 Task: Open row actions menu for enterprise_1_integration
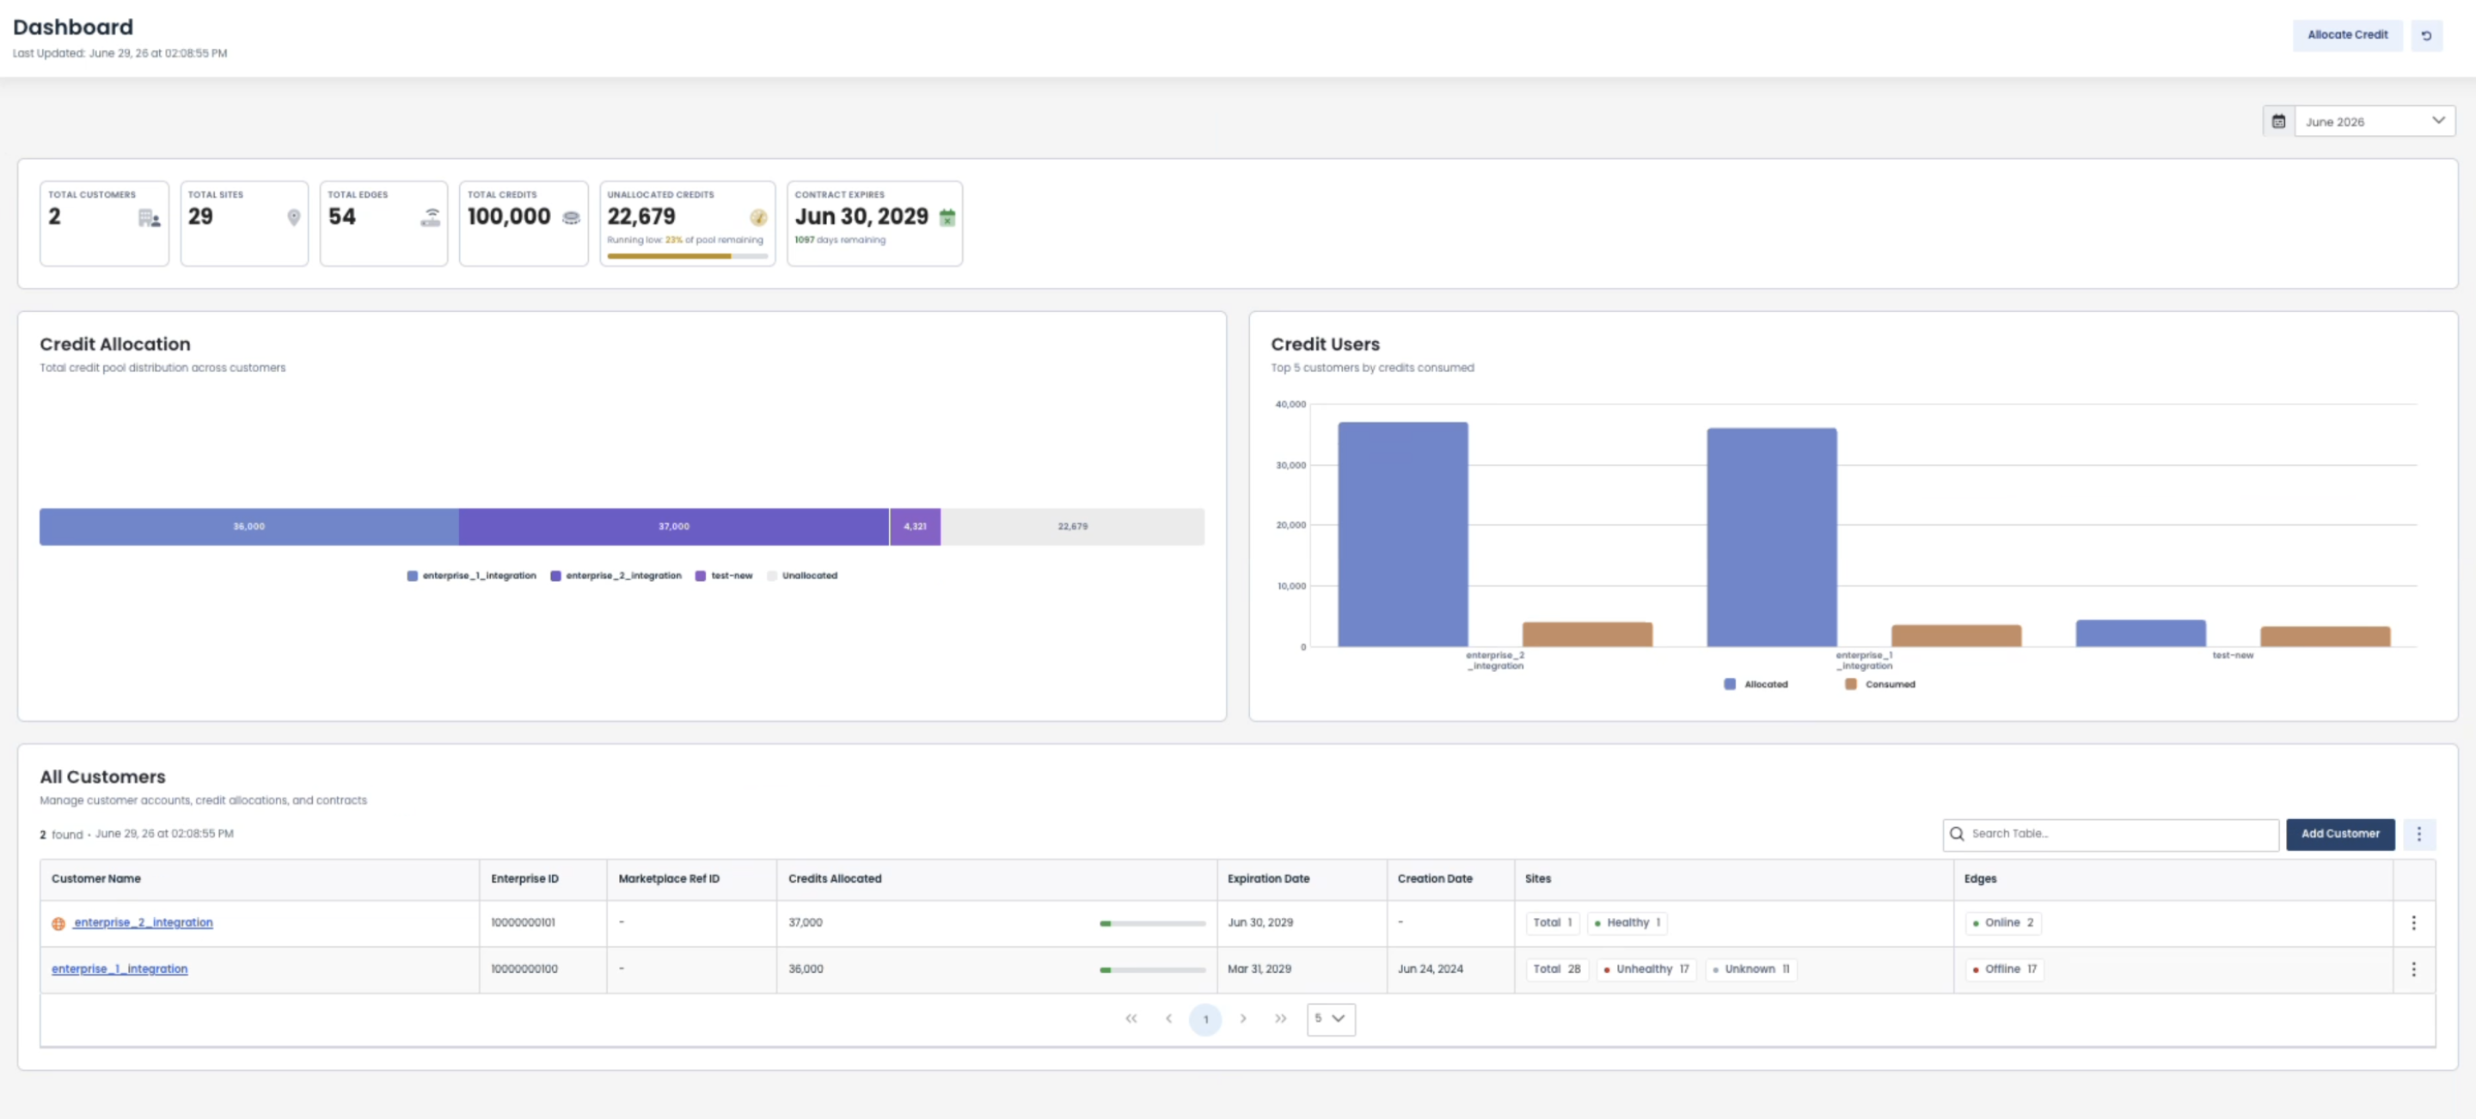[2412, 969]
